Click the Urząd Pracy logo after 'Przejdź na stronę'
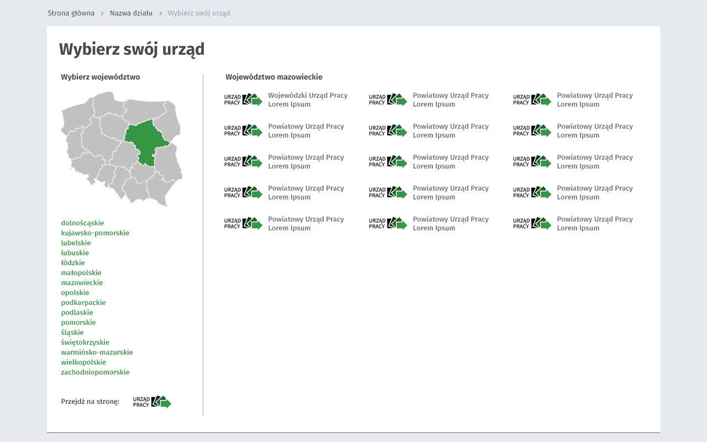Image resolution: width=707 pixels, height=442 pixels. pos(152,402)
